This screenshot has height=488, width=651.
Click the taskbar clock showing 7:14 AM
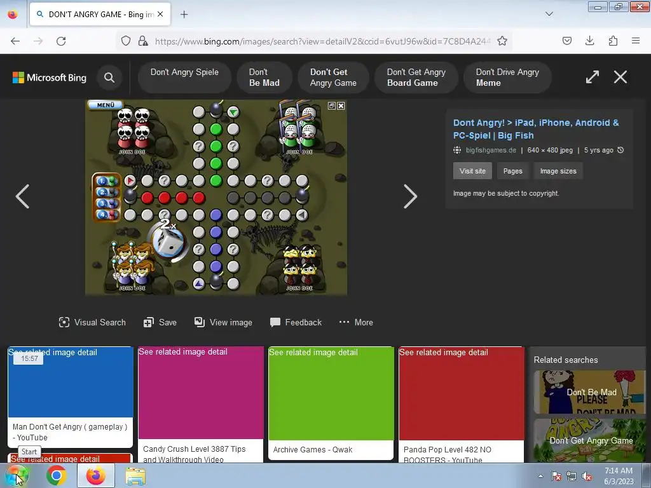pyautogui.click(x=619, y=476)
